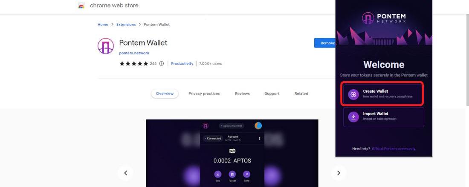This screenshot has width=469, height=187.
Task: Go to the Support tab
Action: 272,93
